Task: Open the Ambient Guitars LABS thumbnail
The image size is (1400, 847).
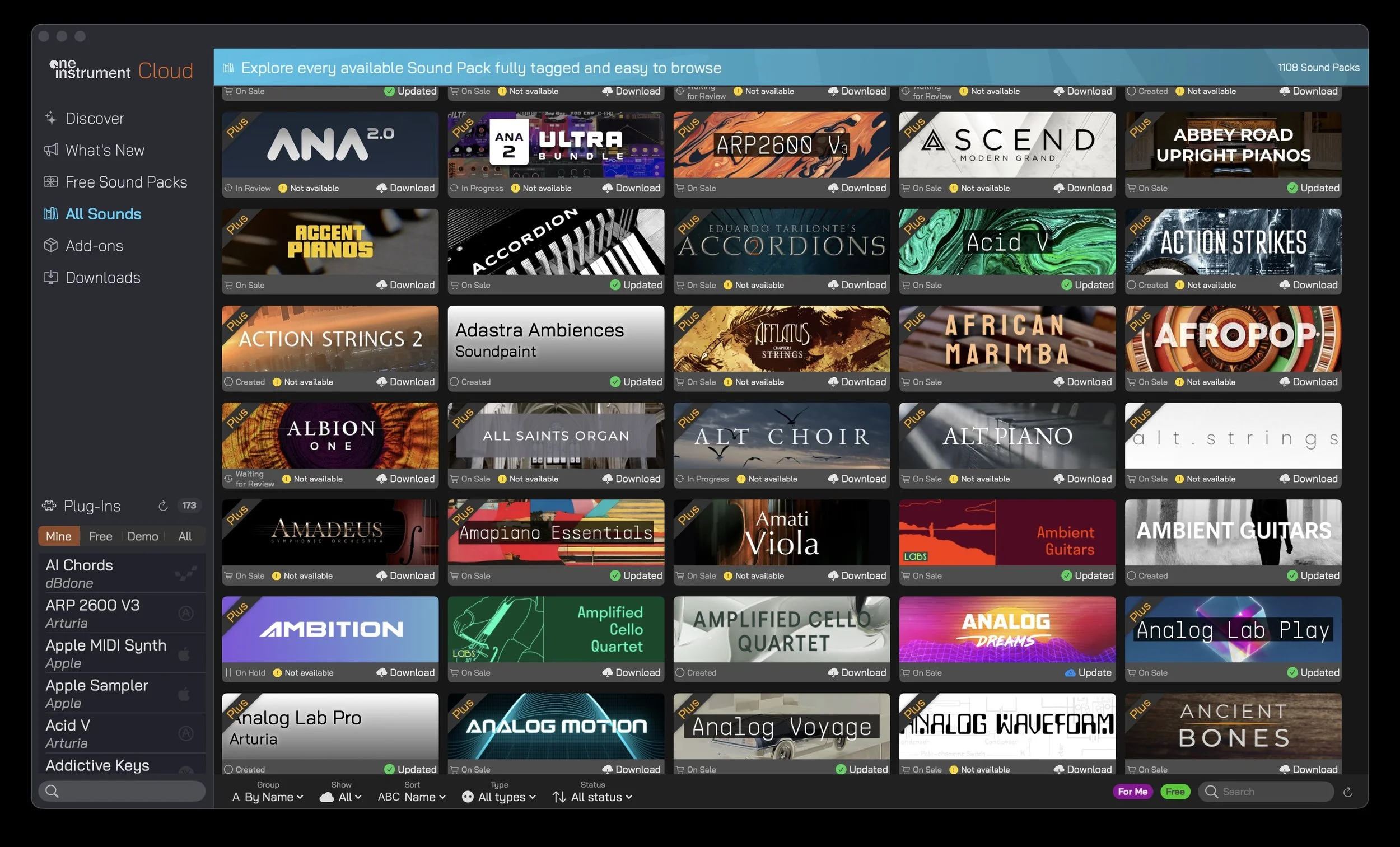Action: coord(1007,532)
